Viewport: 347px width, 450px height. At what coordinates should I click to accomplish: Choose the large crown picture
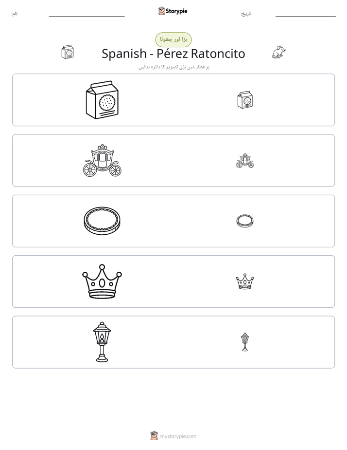[x=102, y=281]
